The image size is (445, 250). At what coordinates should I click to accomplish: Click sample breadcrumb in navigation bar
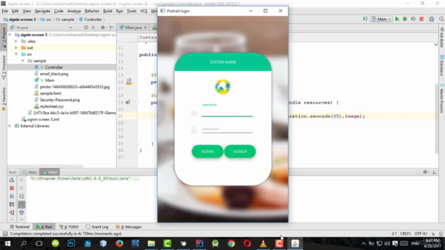click(x=65, y=19)
